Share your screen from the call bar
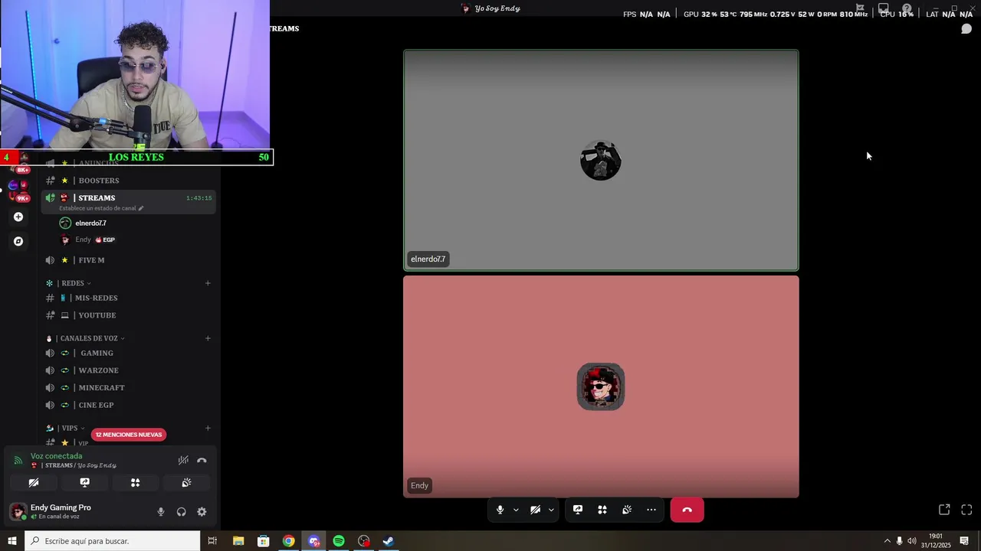The width and height of the screenshot is (981, 551). [x=578, y=510]
